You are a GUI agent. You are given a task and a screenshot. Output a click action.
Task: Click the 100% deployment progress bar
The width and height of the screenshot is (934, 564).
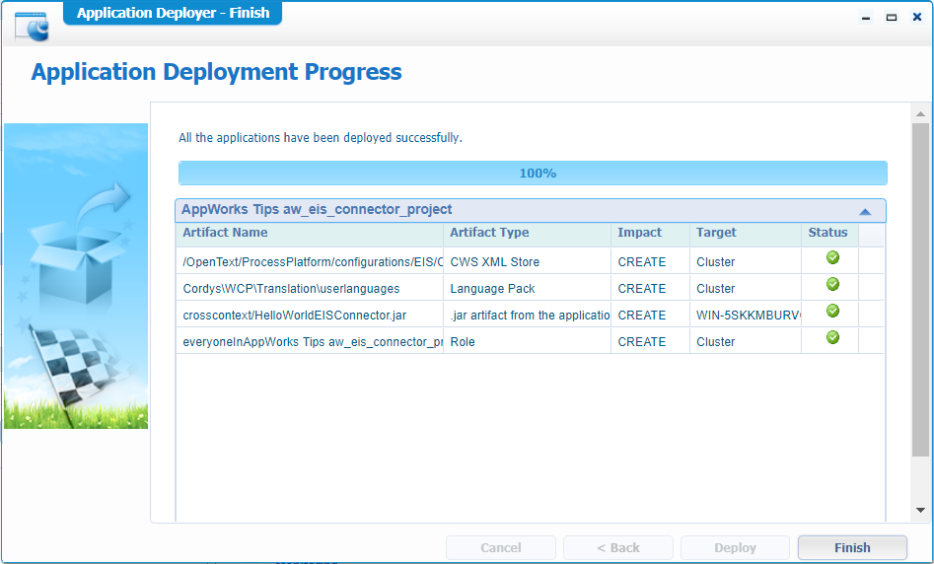tap(533, 174)
